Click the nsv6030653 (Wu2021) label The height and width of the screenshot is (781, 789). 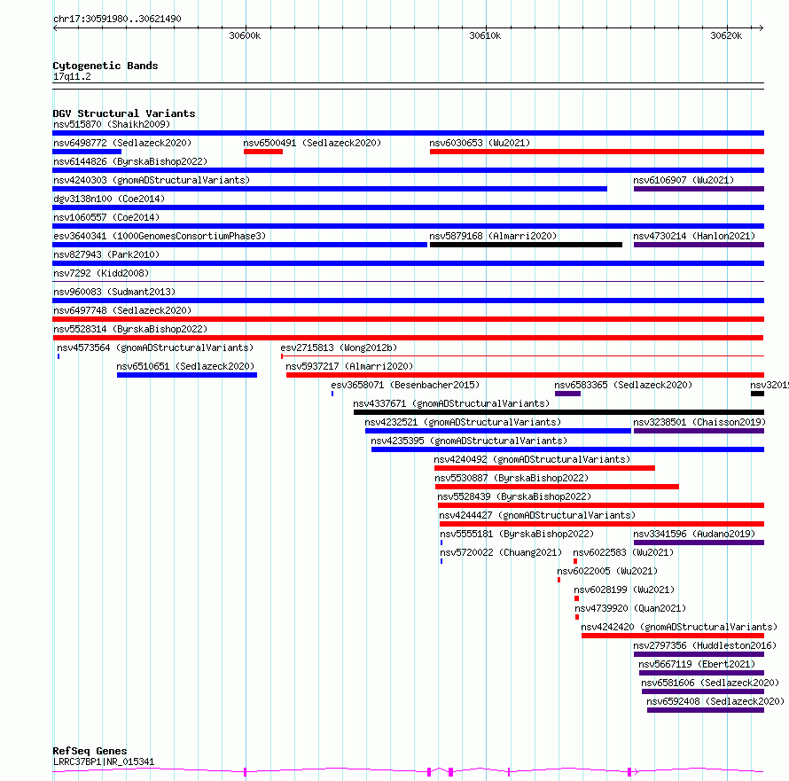pos(480,143)
